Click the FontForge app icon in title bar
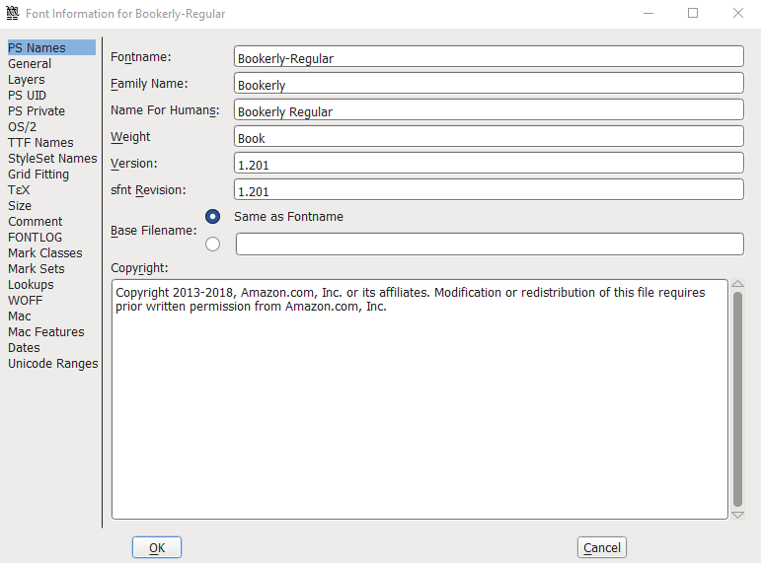 point(13,13)
